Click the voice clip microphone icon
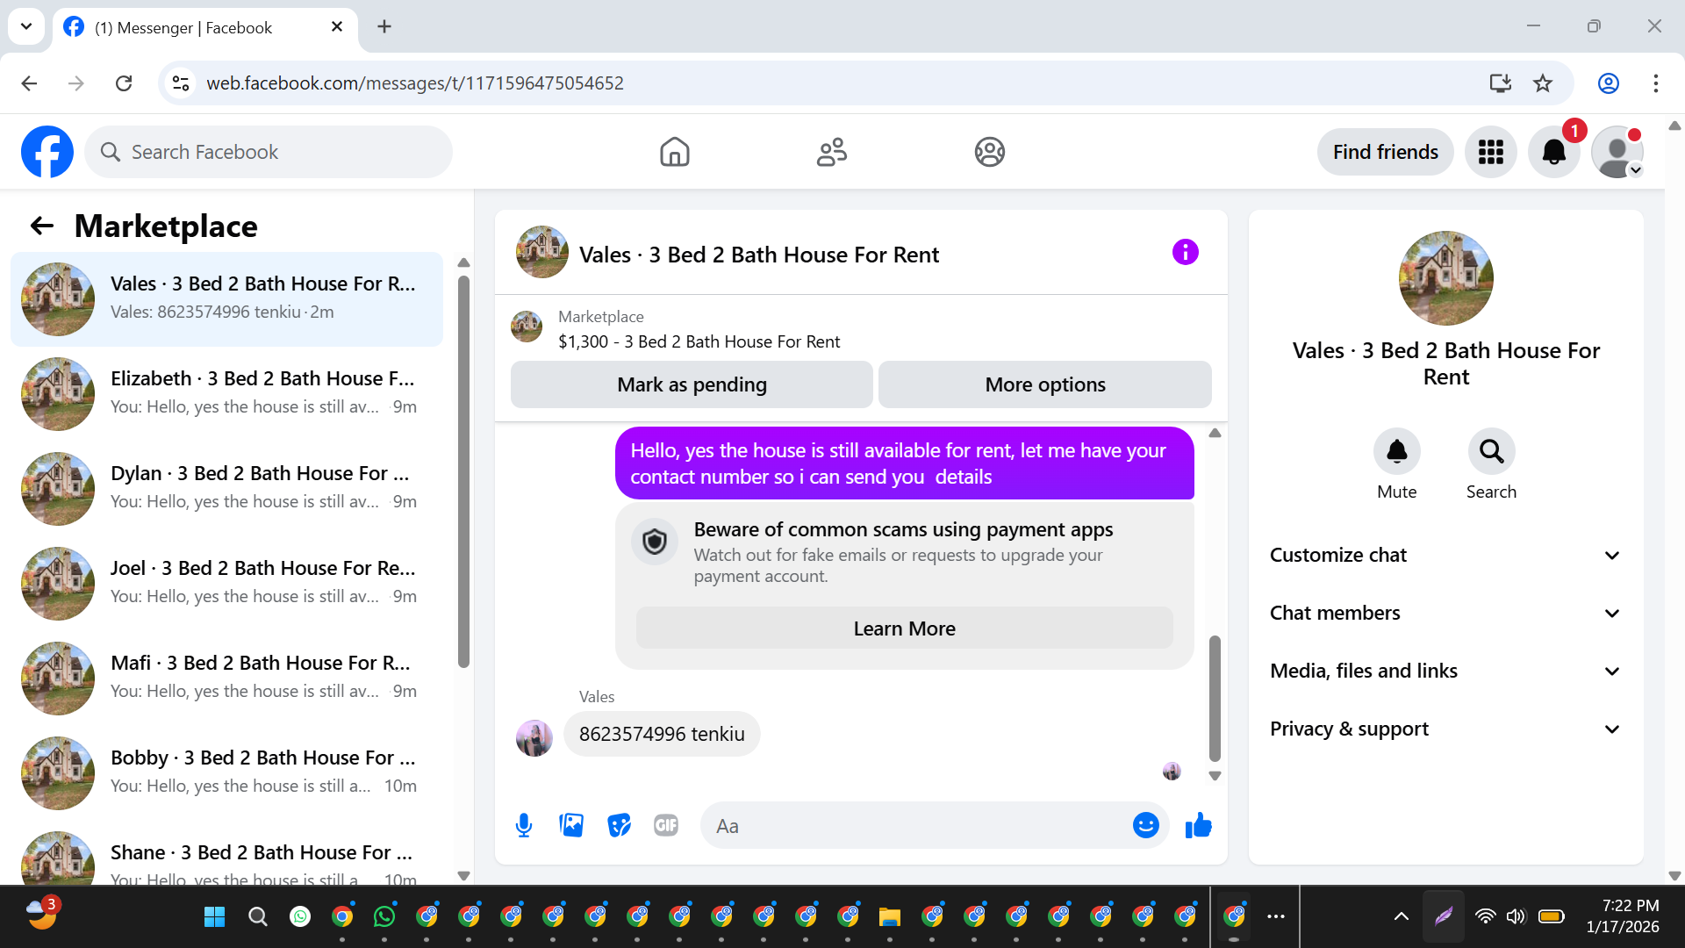The height and width of the screenshot is (948, 1685). point(524,825)
